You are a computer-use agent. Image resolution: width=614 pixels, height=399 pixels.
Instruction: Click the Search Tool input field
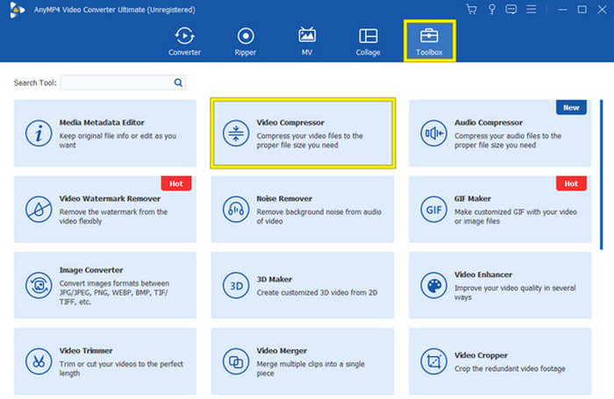(x=123, y=82)
